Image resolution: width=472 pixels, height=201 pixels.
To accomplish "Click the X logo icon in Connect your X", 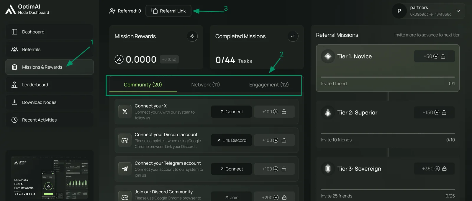I will tap(125, 112).
